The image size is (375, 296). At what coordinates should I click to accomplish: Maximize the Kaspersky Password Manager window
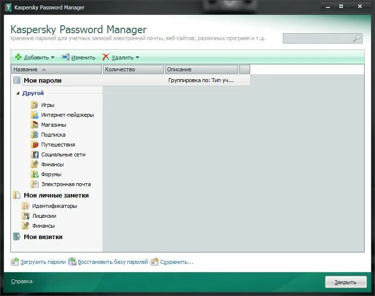341,6
